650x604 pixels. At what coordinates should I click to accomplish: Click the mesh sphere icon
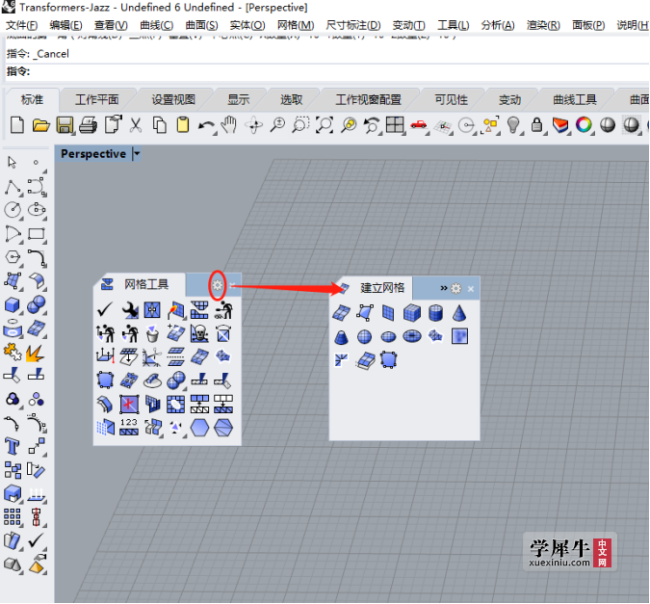point(364,336)
